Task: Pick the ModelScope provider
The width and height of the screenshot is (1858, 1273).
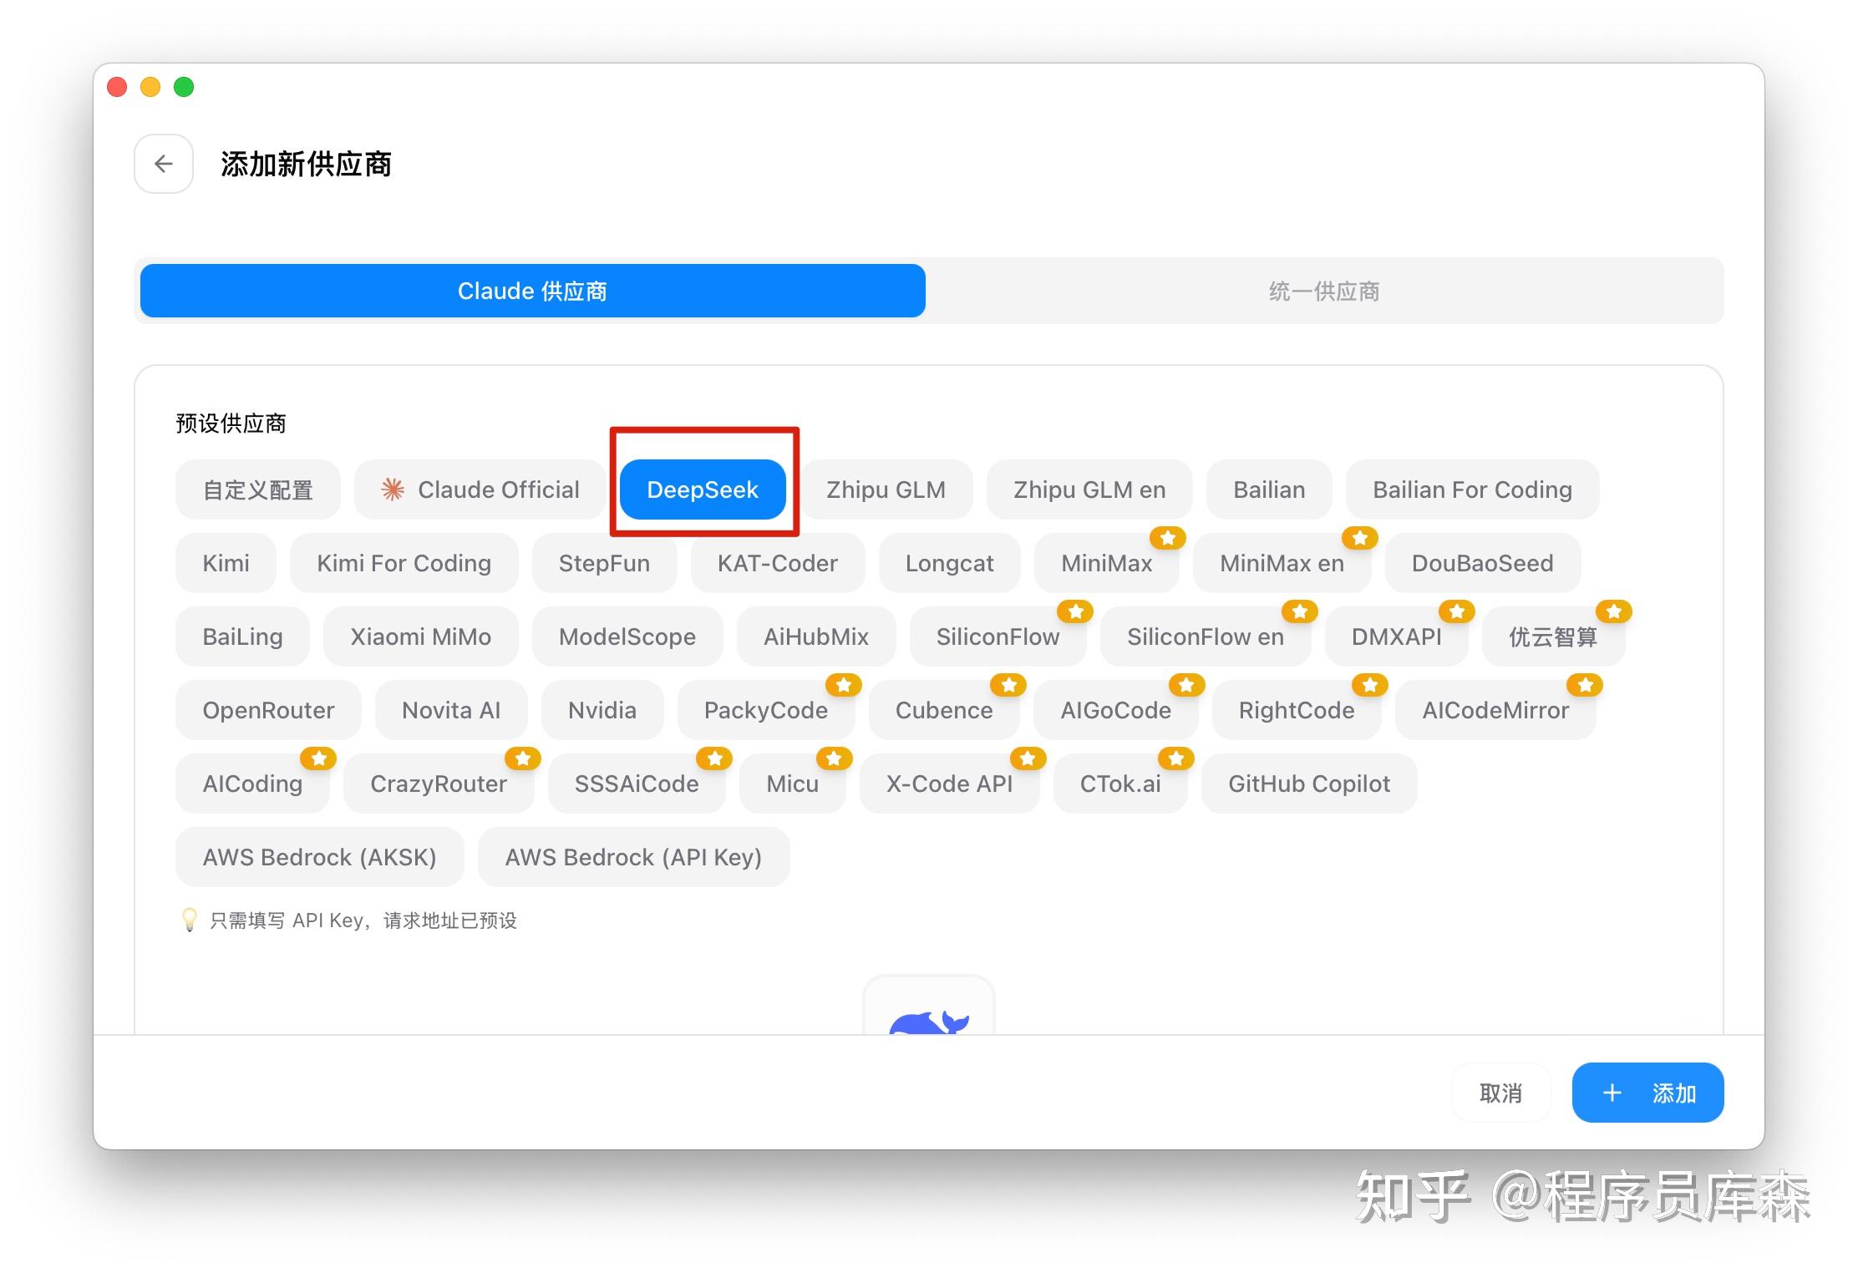Action: pos(627,636)
